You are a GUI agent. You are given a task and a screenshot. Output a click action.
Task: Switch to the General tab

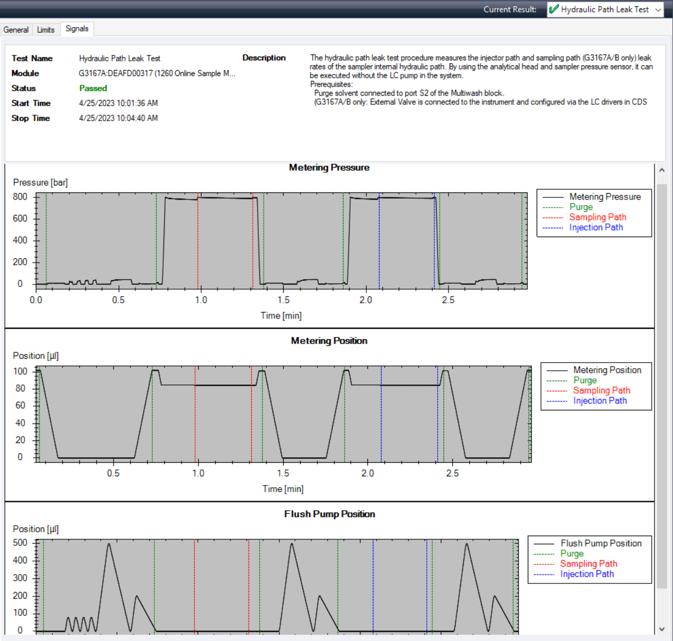16,30
